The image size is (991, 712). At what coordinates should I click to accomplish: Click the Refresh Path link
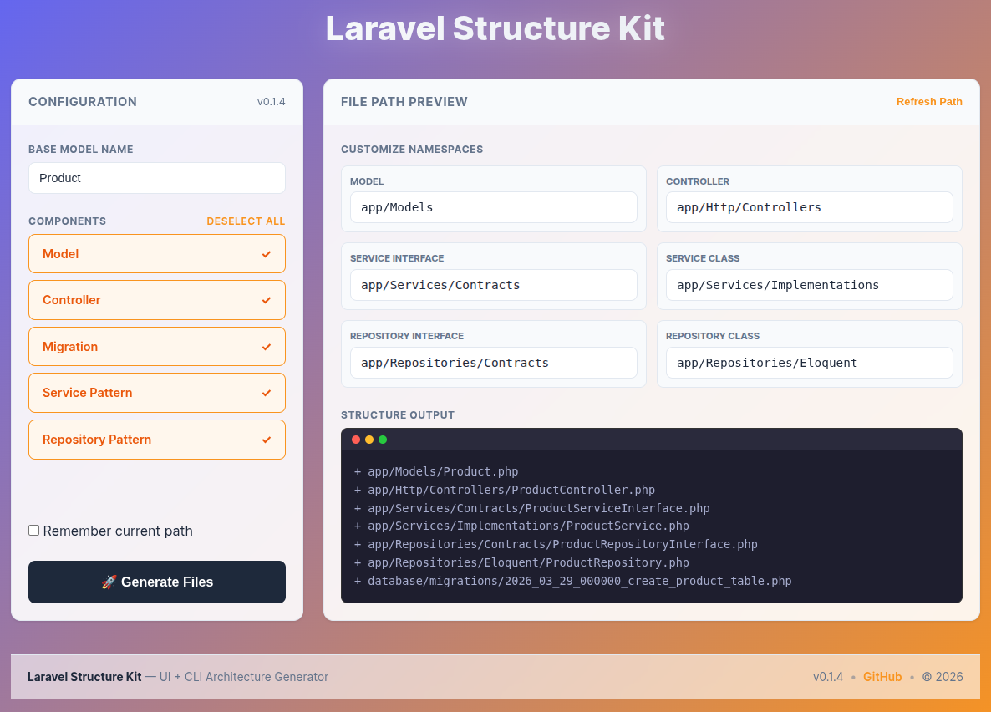point(929,101)
